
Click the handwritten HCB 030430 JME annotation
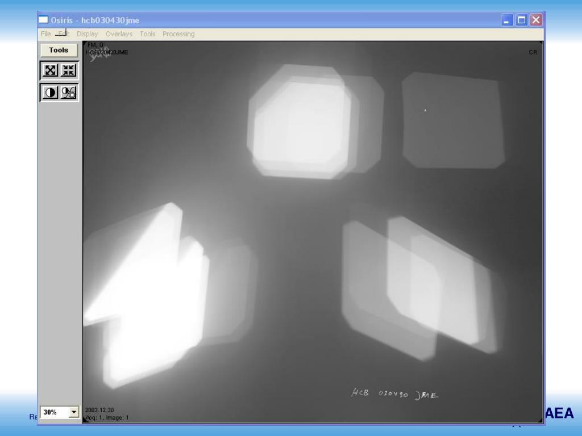click(394, 394)
